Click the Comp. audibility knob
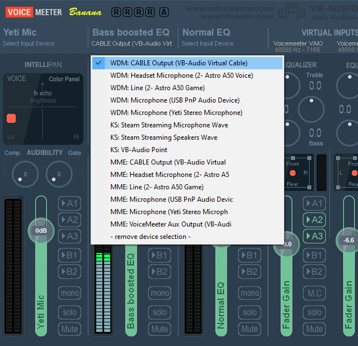The width and height of the screenshot is (358, 346). click(25, 174)
